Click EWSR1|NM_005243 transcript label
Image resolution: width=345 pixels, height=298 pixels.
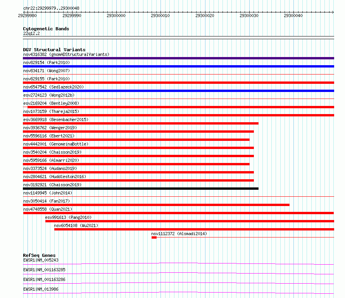click(x=41, y=260)
